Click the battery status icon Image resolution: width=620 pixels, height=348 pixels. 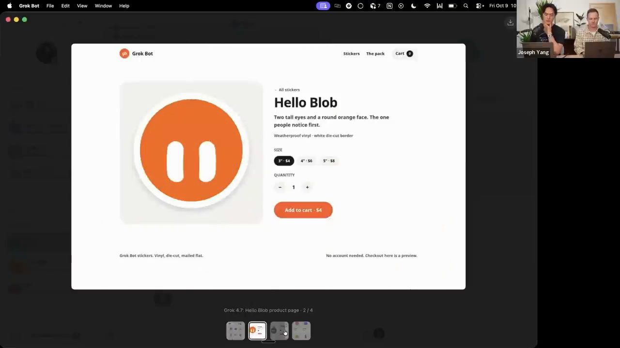(452, 6)
